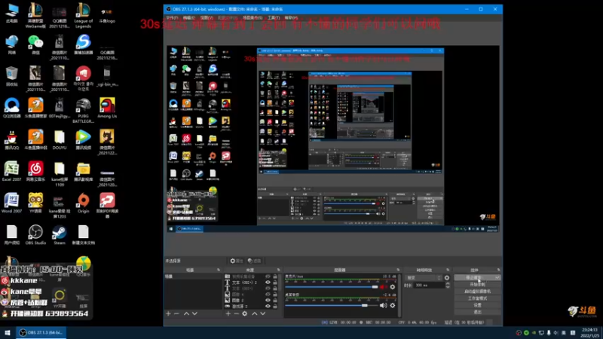The image size is (603, 339).
Task: Click the 启动虚拟摄像机 button
Action: pyautogui.click(x=477, y=292)
